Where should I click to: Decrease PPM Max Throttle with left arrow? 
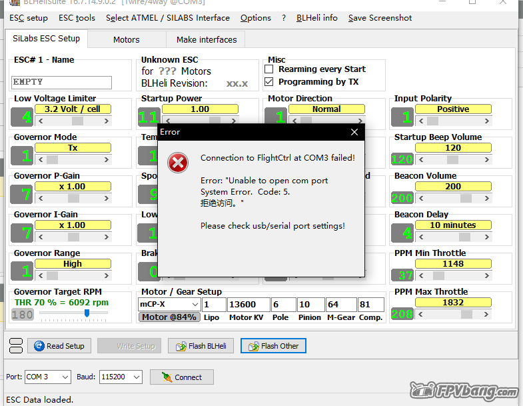click(421, 314)
